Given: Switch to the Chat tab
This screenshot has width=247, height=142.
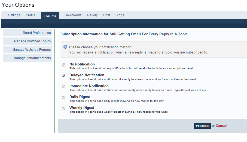Looking at the screenshot, I should [x=106, y=15].
